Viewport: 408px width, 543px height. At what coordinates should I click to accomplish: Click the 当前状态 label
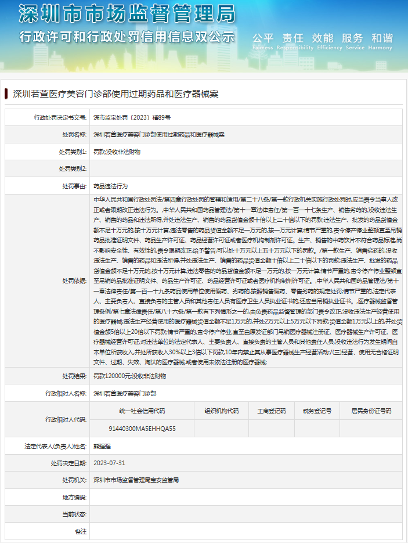click(x=74, y=515)
